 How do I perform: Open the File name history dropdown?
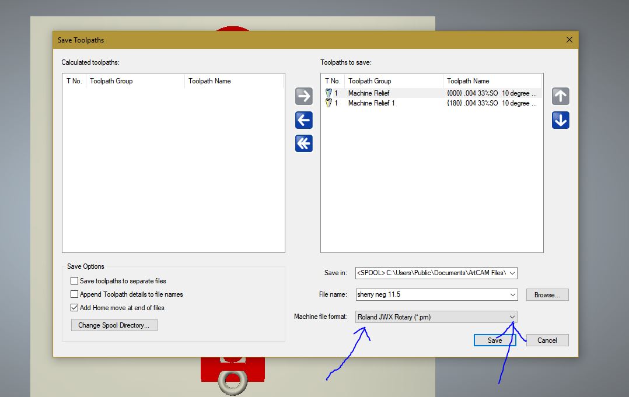point(512,294)
